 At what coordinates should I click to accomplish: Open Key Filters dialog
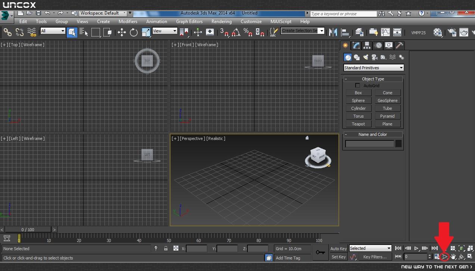pyautogui.click(x=375, y=257)
